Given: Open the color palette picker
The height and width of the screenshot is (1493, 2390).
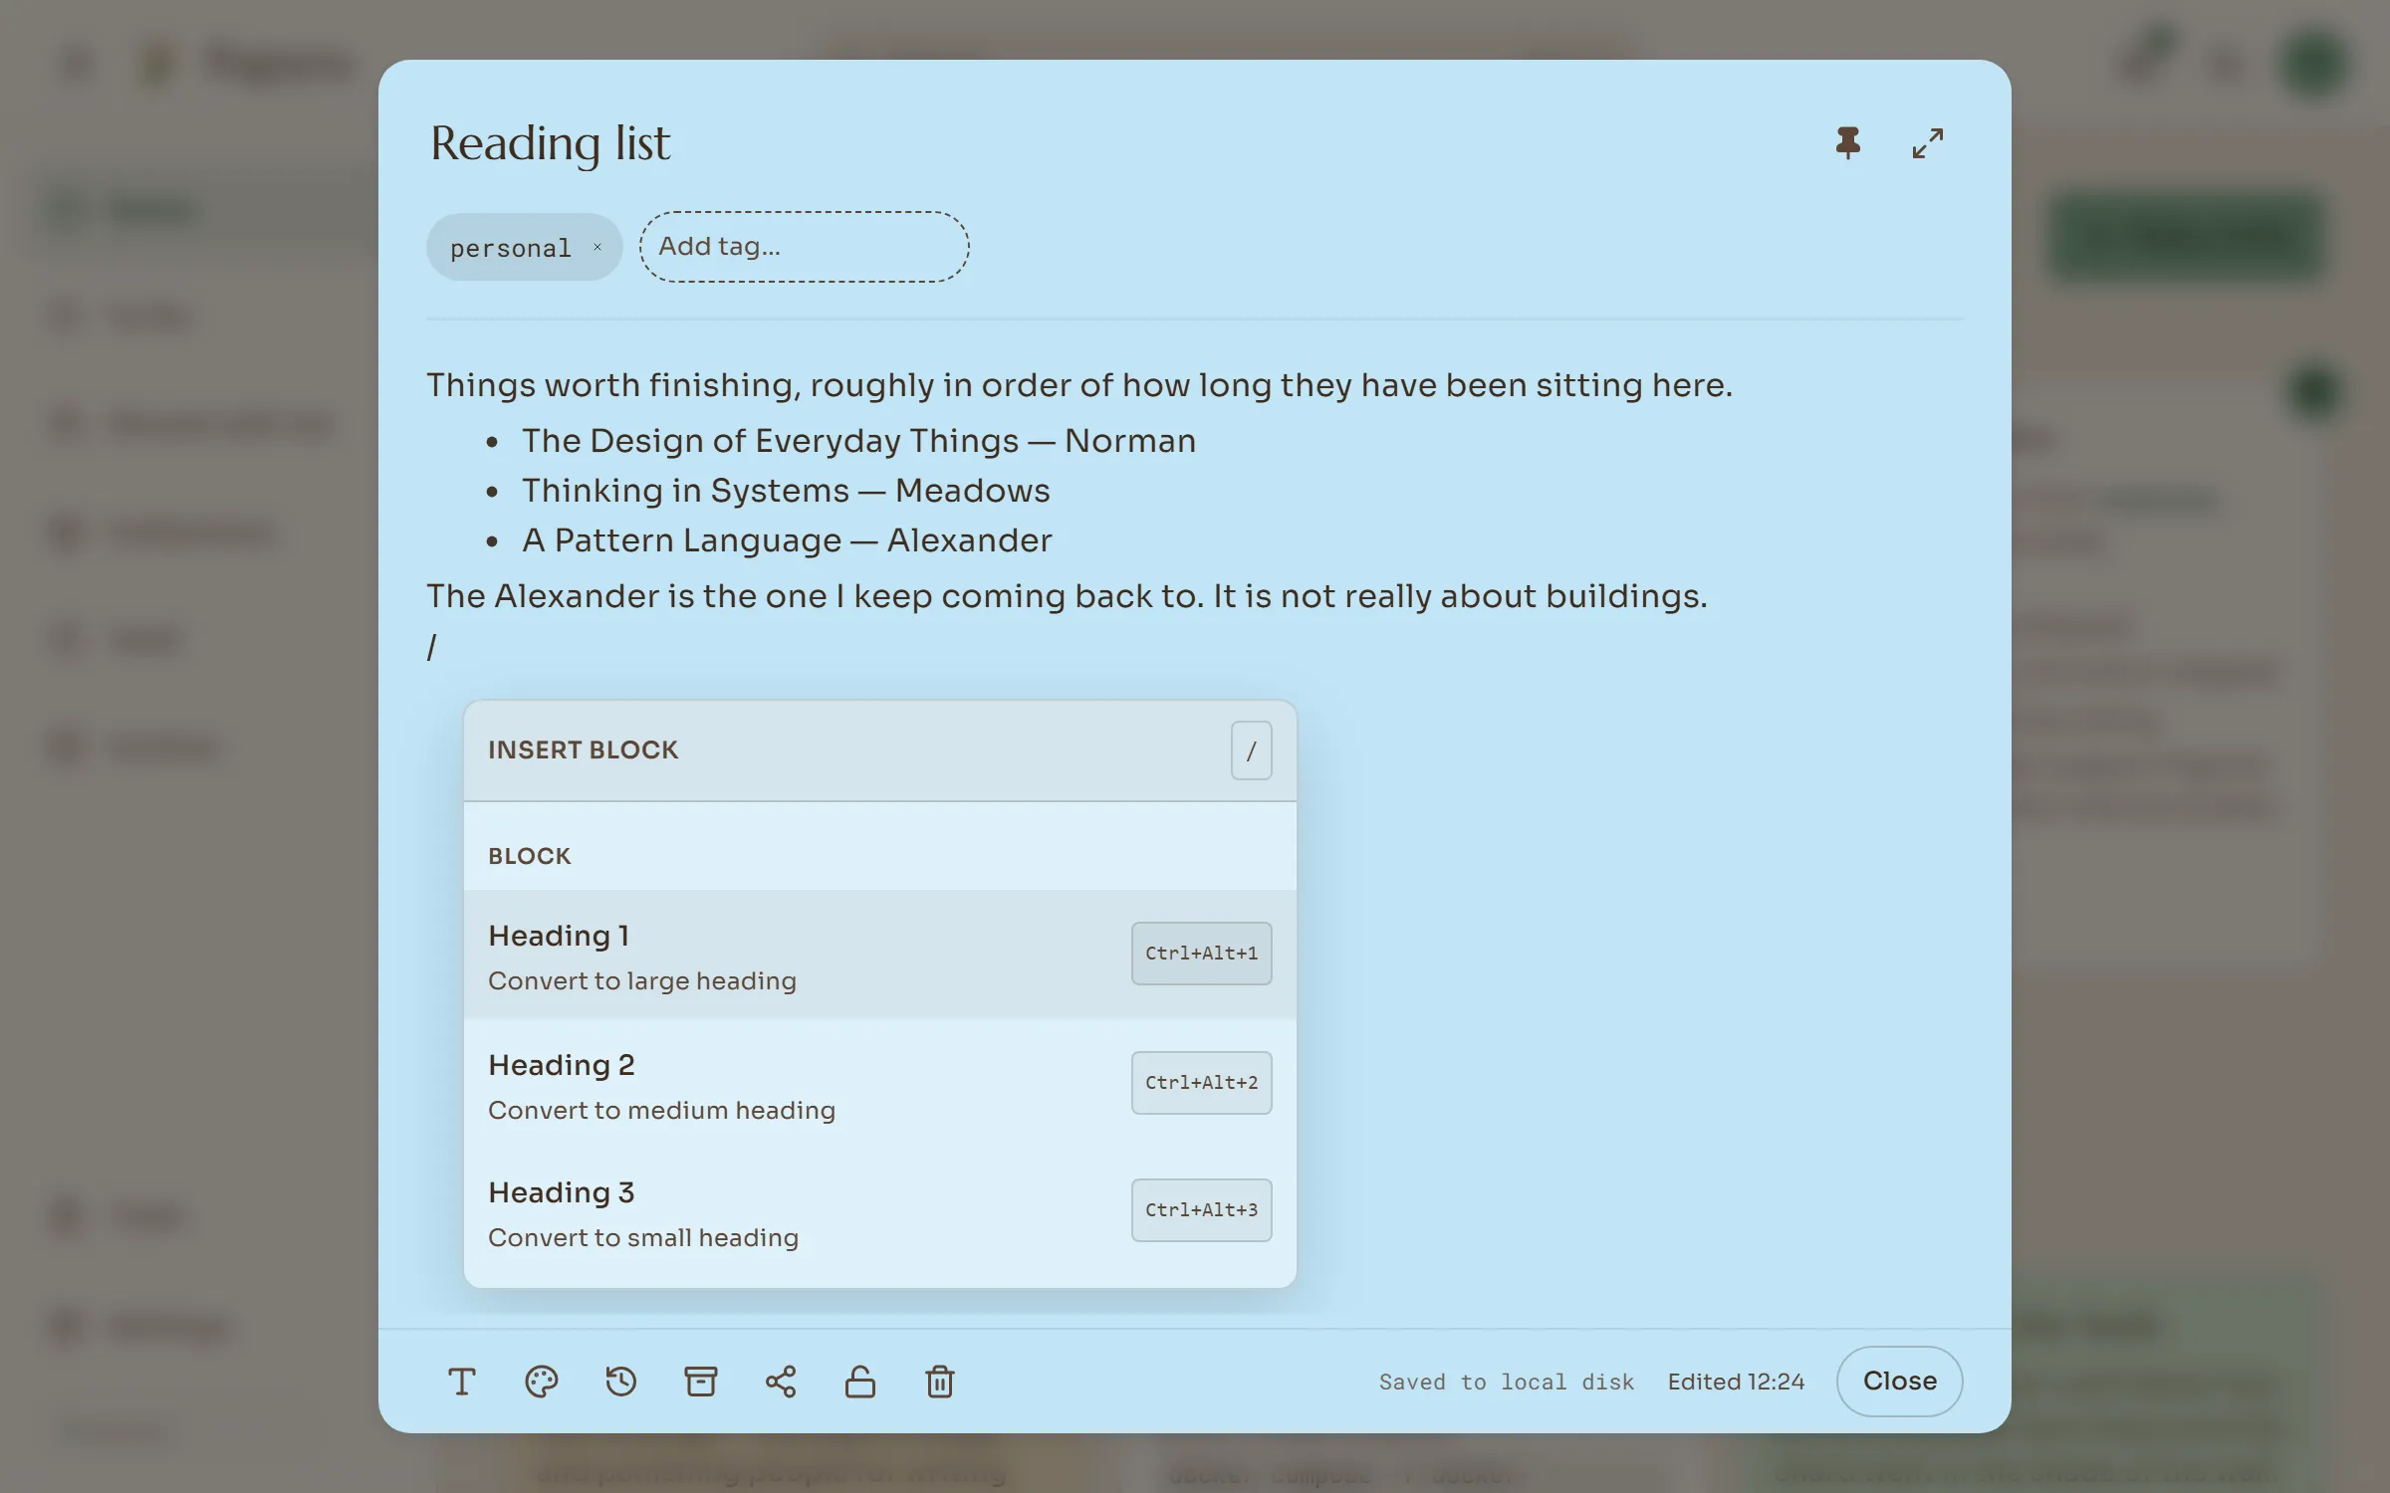Looking at the screenshot, I should [x=542, y=1382].
